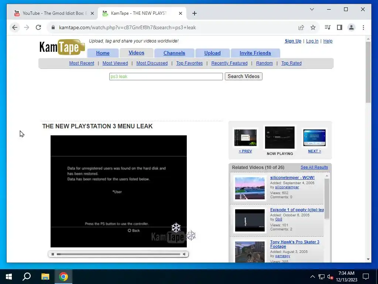Select the KamTape browser tab
This screenshot has height=284, width=378.
tap(142, 13)
